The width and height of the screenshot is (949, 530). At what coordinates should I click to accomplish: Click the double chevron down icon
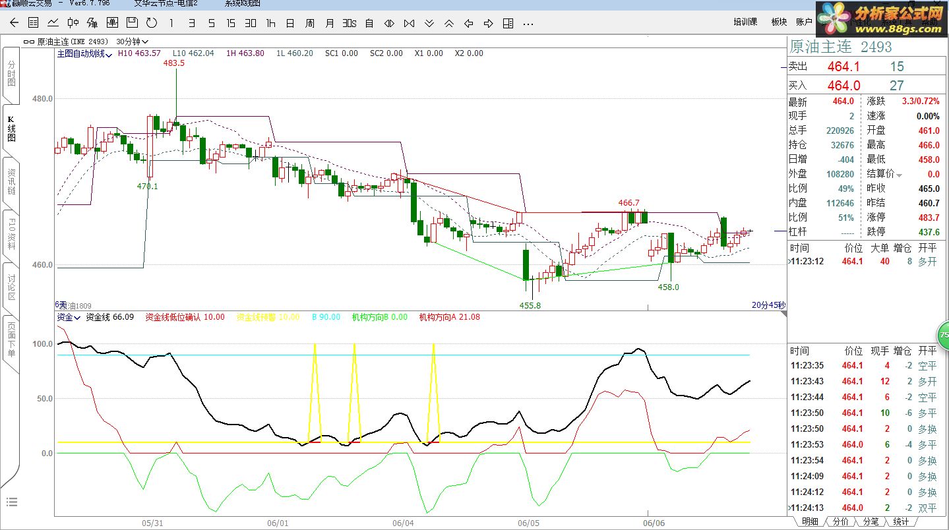pyautogui.click(x=429, y=23)
